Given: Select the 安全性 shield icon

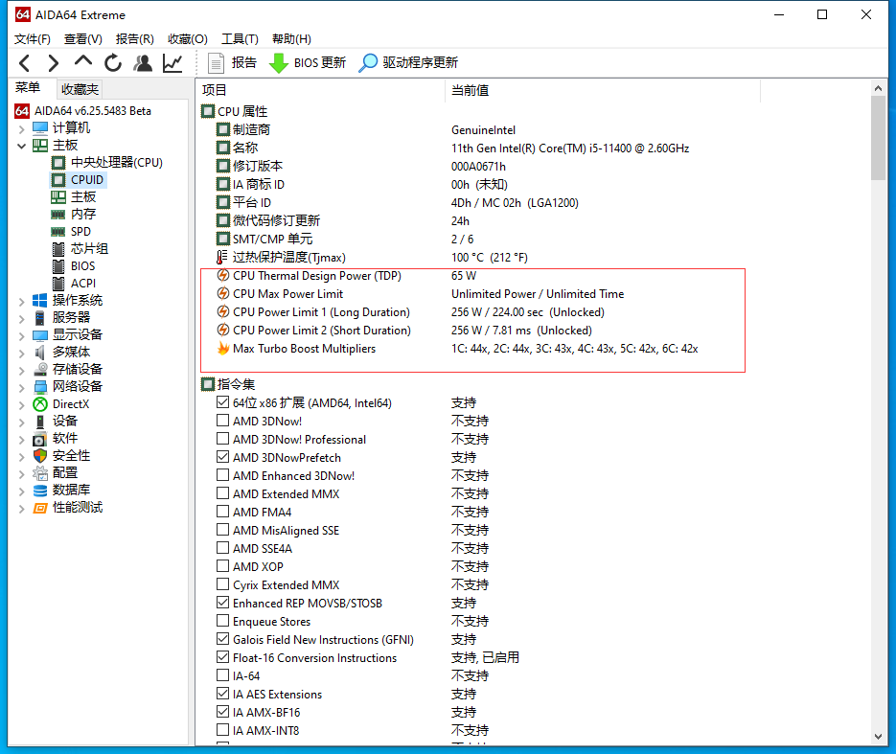Looking at the screenshot, I should [x=40, y=455].
